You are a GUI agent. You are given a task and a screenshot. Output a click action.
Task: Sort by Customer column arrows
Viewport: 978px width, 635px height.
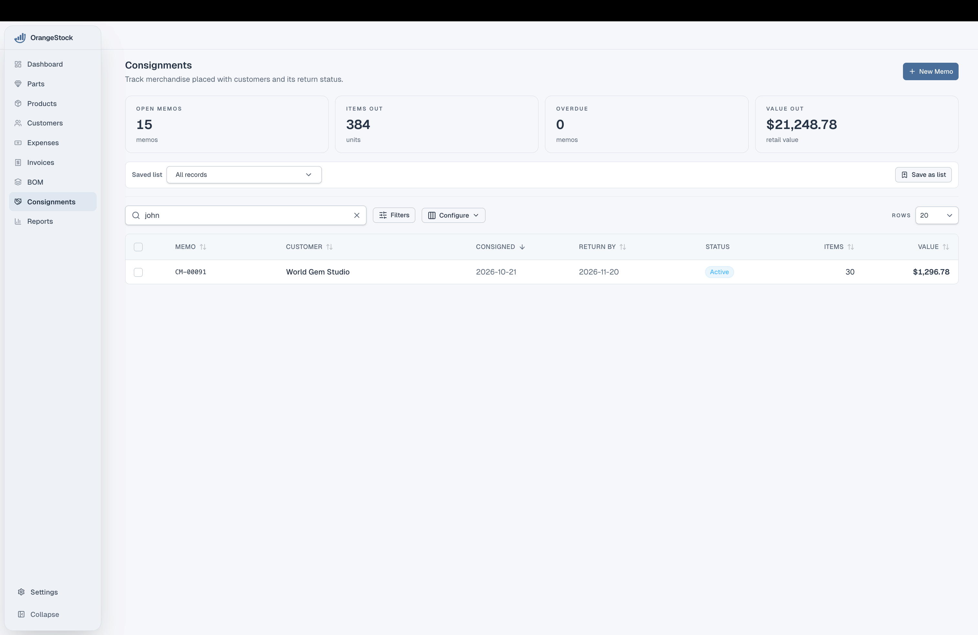tap(330, 247)
